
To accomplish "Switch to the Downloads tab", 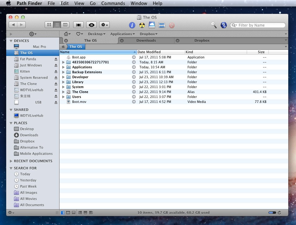I will (x=146, y=40).
